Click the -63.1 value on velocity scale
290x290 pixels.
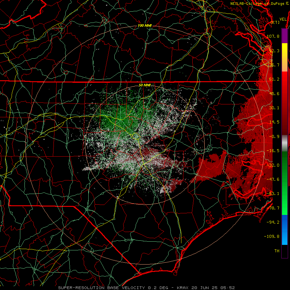tap(273, 194)
